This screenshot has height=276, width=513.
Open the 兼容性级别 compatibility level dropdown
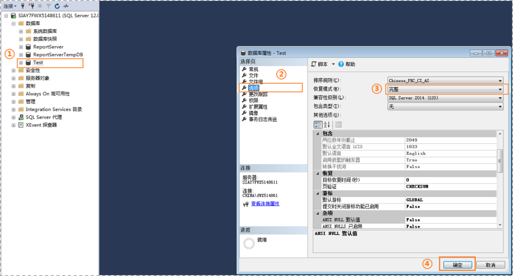(x=500, y=98)
